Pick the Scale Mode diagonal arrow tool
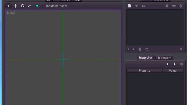This screenshot has width=187, height=105. [x=29, y=6]
